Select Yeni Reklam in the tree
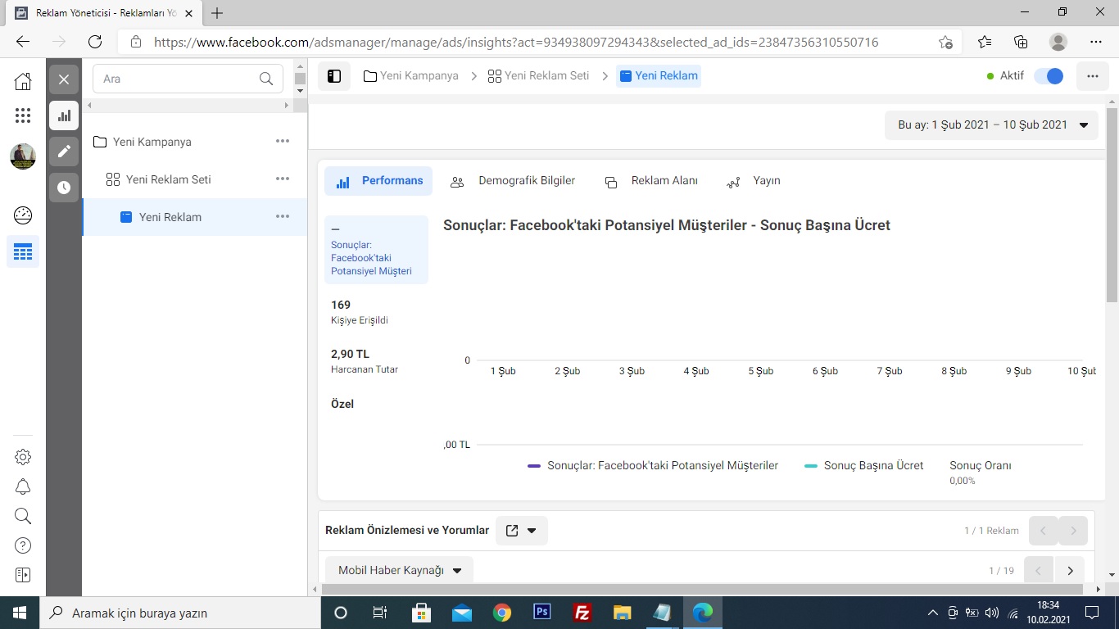Viewport: 1119px width, 629px height. click(170, 217)
